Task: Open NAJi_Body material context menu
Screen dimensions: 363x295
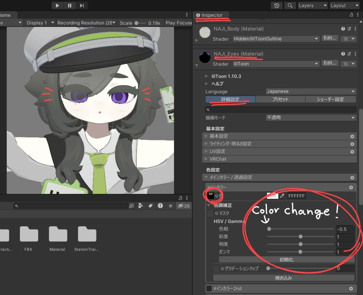Action: 355,29
